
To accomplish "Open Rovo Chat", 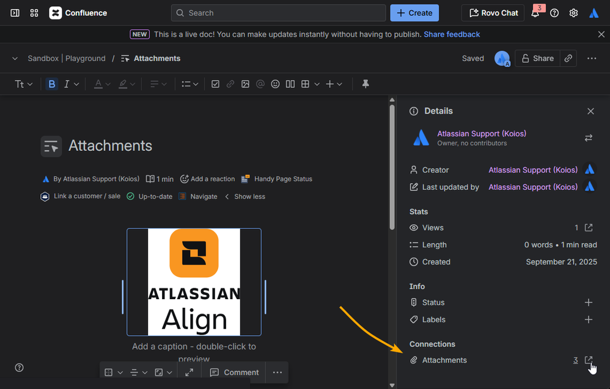I will click(x=493, y=13).
